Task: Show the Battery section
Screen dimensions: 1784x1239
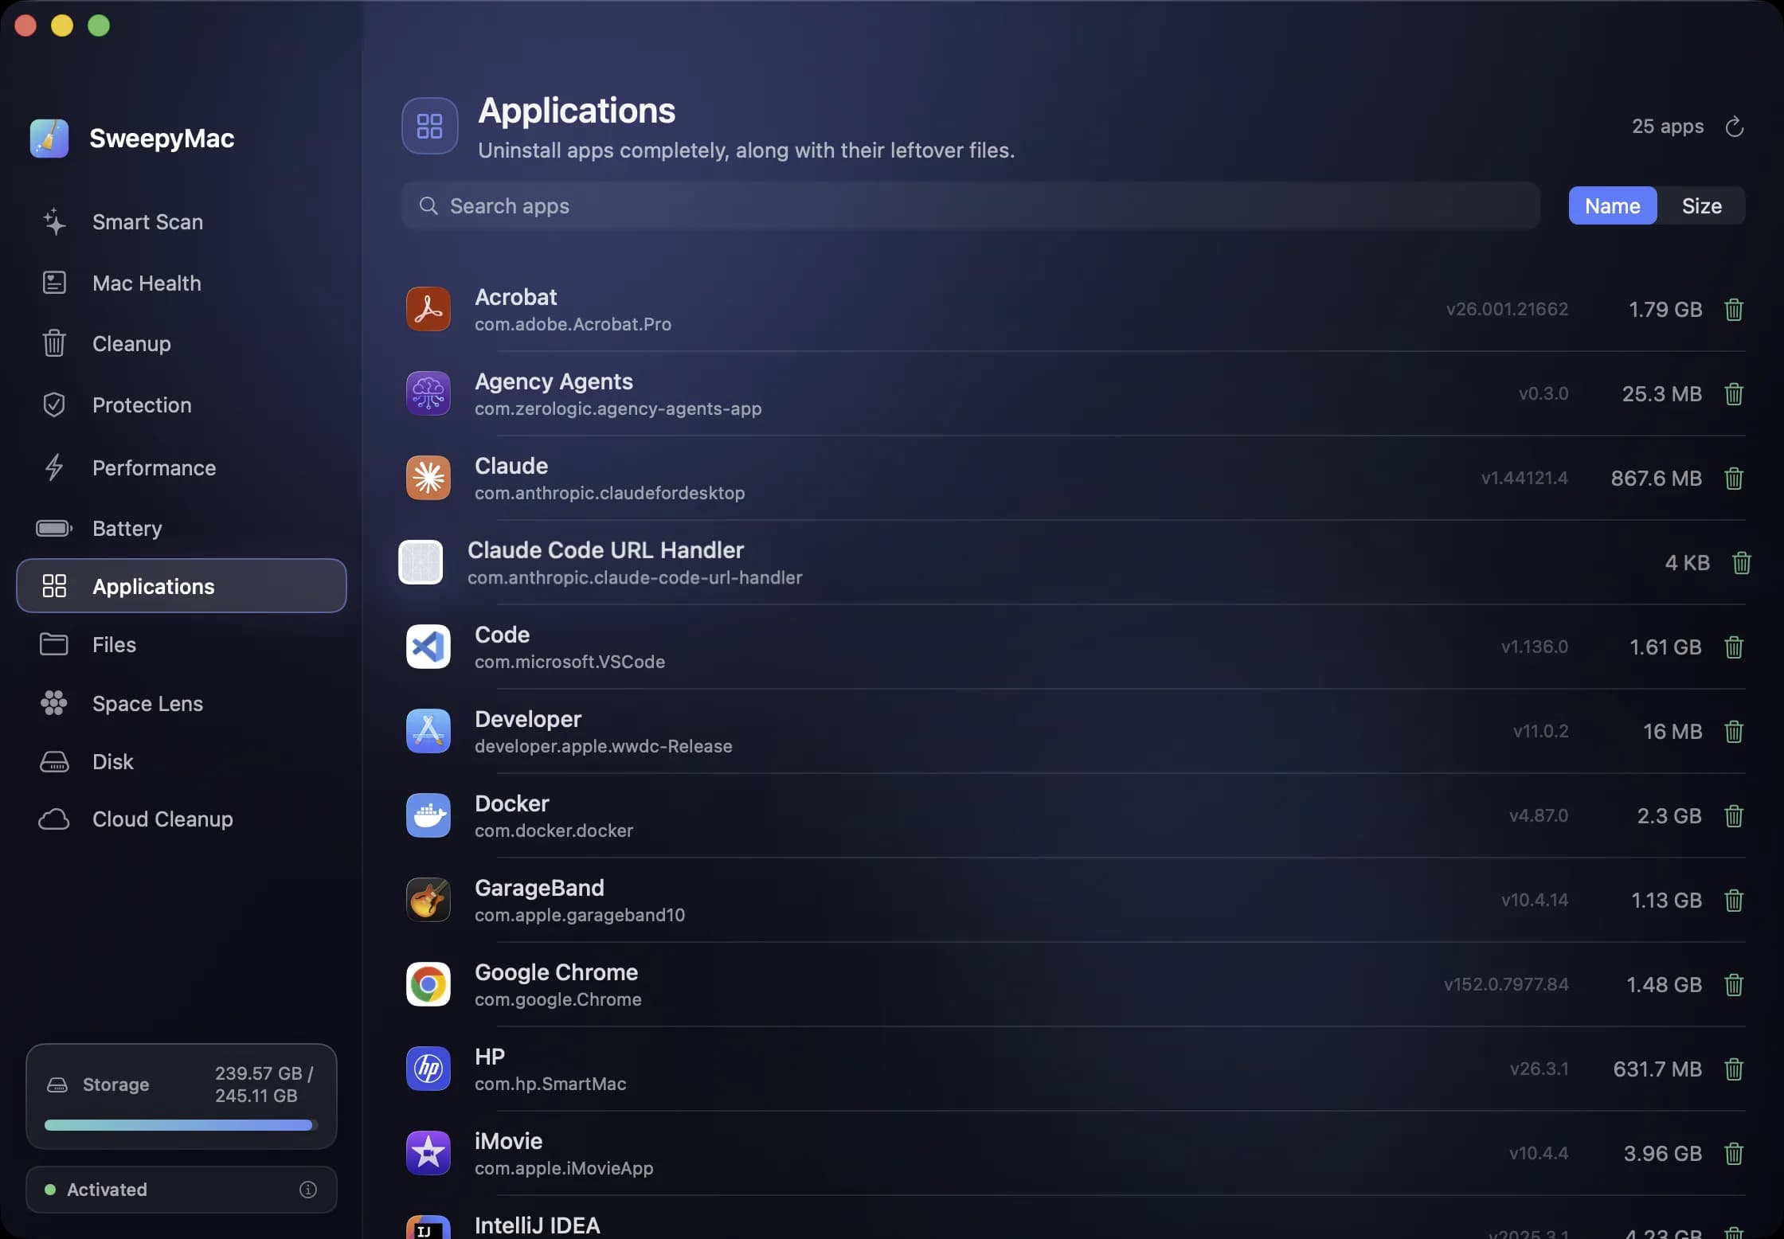Action: click(x=182, y=529)
